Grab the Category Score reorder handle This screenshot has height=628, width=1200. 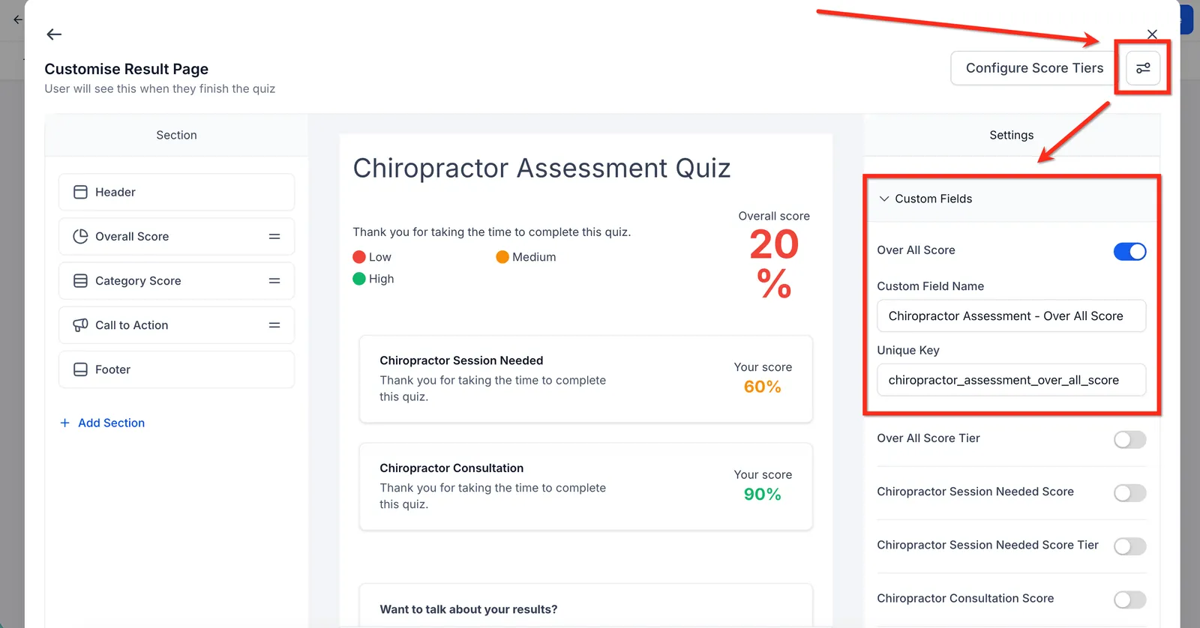[274, 280]
